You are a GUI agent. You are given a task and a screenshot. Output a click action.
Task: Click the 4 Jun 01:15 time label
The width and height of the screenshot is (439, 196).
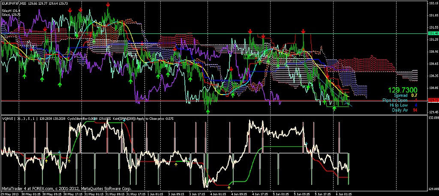218,194
